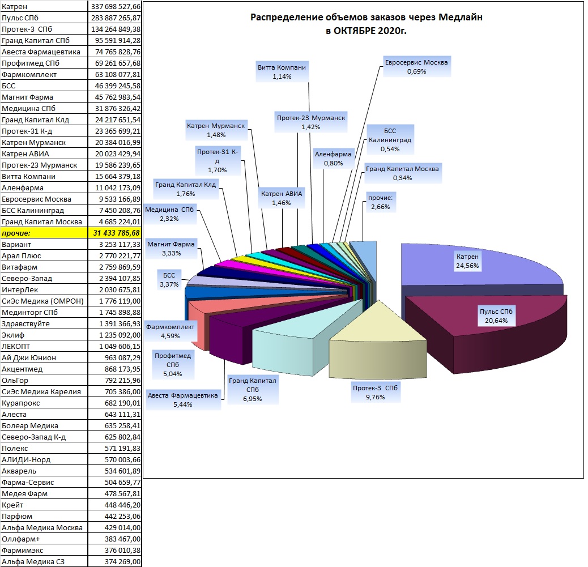Click the Протек-3 СПб table cell
Viewport: 588px width, 567px height.
click(x=44, y=29)
